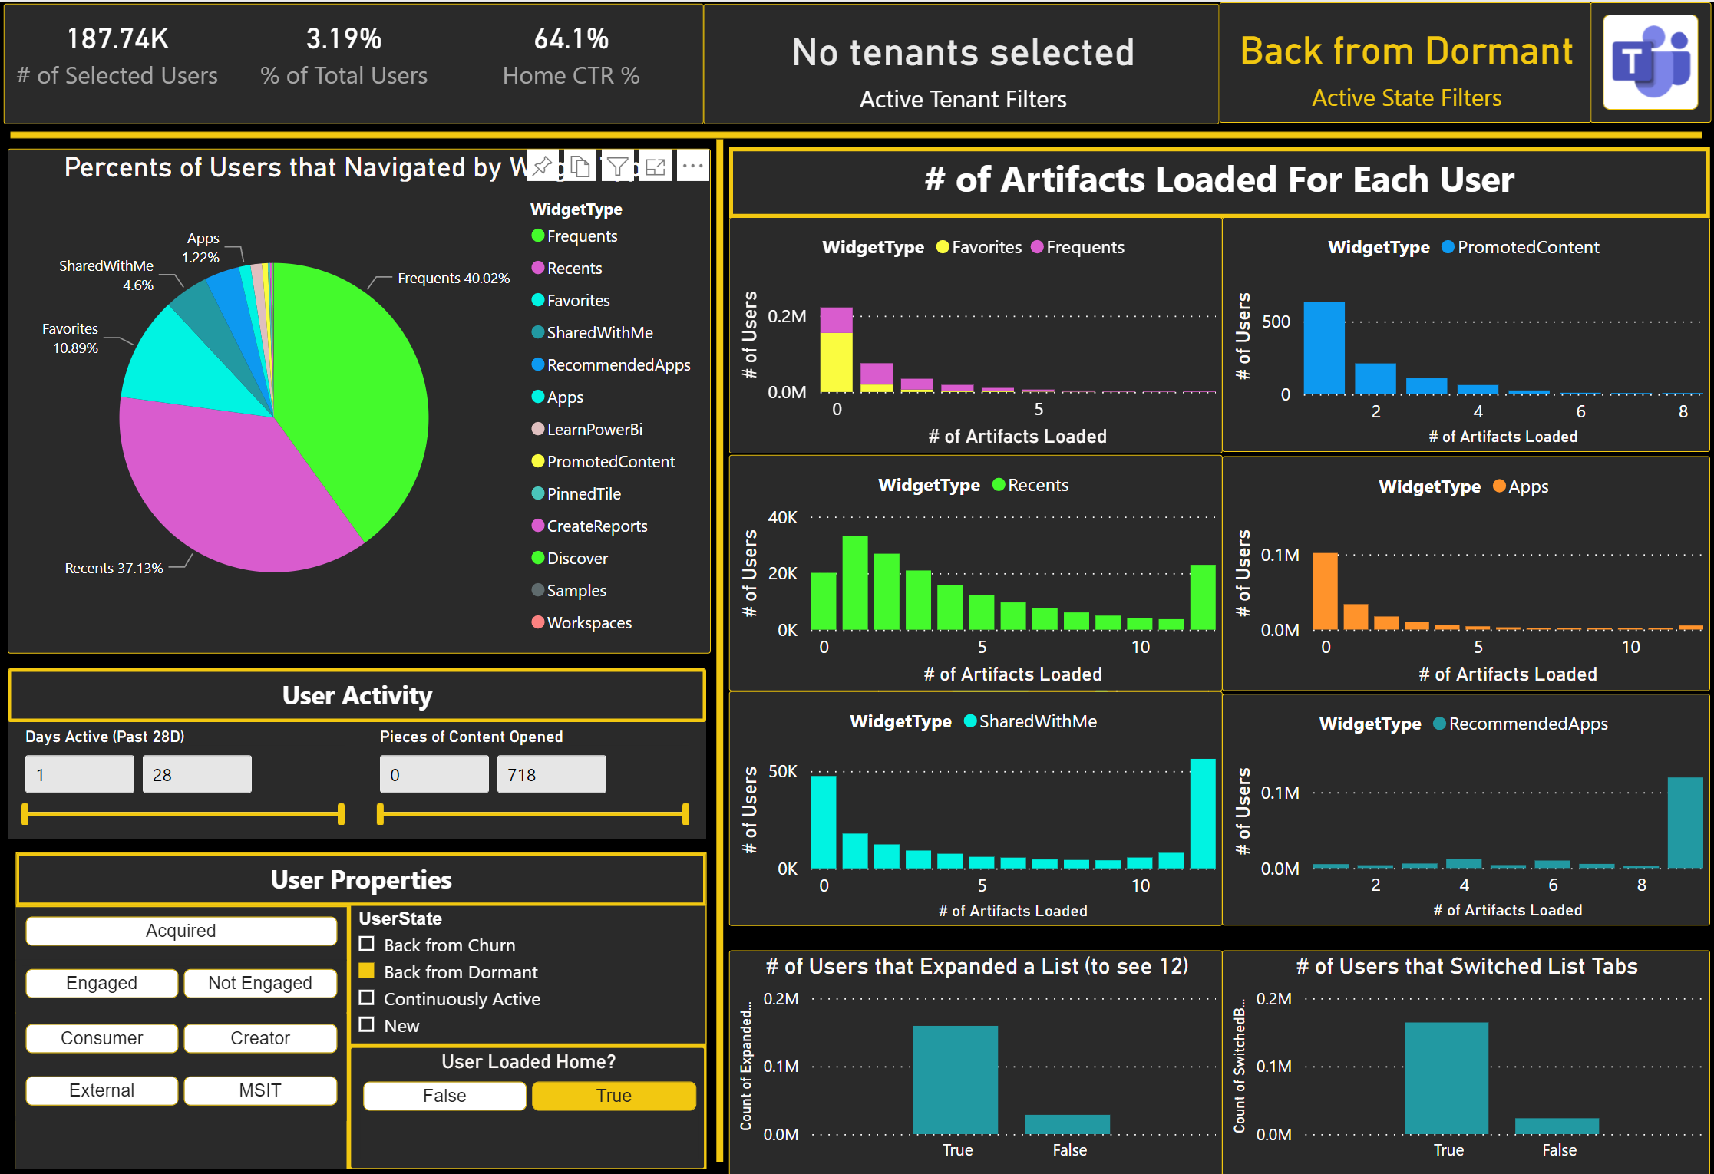Open filters on the navigation pie chart
Screen dimensions: 1714x1174
(x=619, y=165)
